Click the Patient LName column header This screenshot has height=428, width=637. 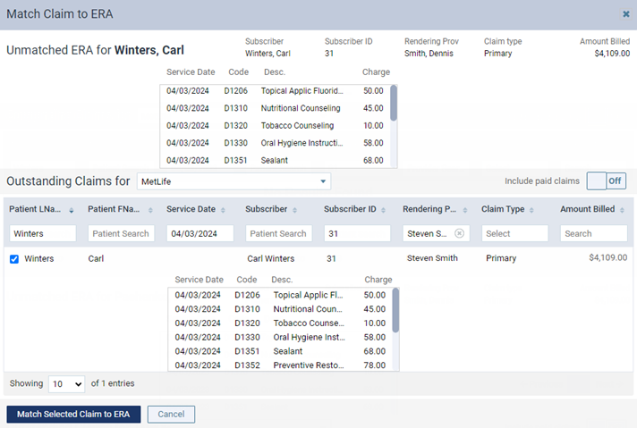(35, 209)
